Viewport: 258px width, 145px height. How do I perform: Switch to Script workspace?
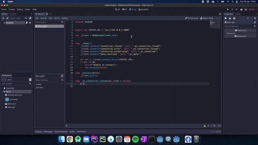133,9
